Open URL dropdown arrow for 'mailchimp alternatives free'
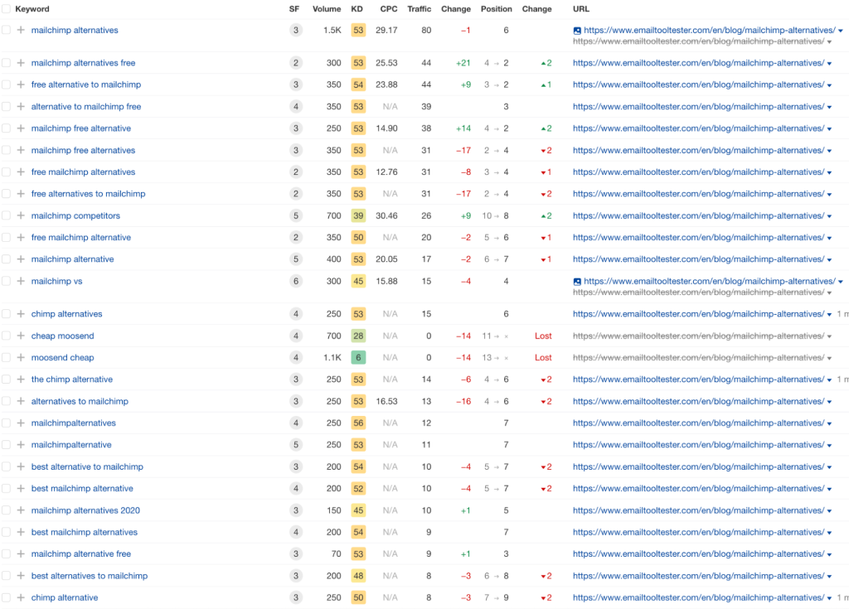The image size is (849, 609). (x=829, y=64)
